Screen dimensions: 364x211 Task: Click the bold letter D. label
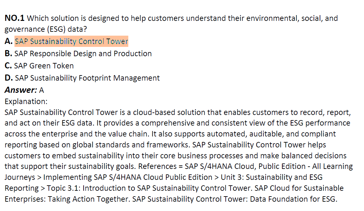(9, 78)
